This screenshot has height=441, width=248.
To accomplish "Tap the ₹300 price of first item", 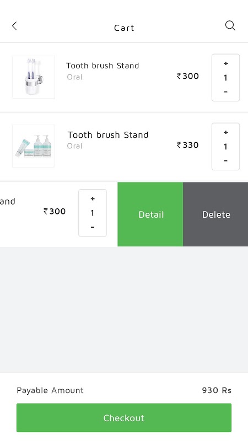I will coord(187,76).
